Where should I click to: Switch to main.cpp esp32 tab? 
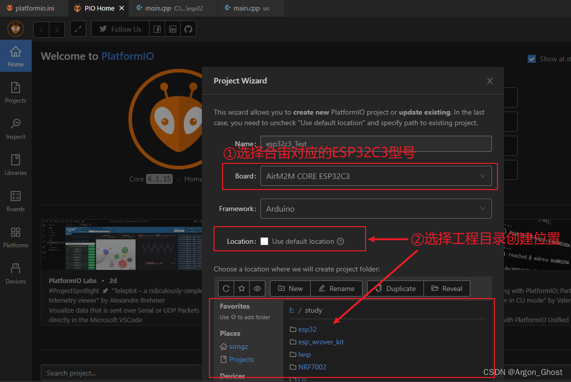click(x=173, y=8)
